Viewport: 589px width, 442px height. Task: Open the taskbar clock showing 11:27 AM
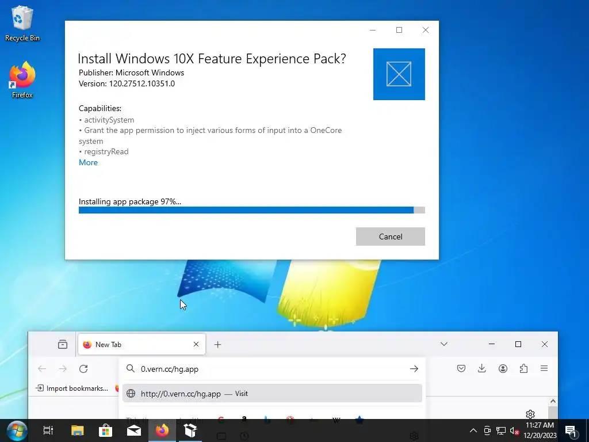click(540, 430)
